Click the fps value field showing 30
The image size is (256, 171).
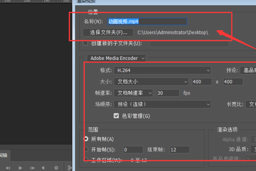pyautogui.click(x=168, y=93)
